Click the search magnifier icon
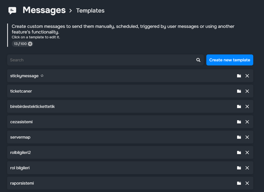Viewport: 264px width, 192px height. tap(198, 60)
